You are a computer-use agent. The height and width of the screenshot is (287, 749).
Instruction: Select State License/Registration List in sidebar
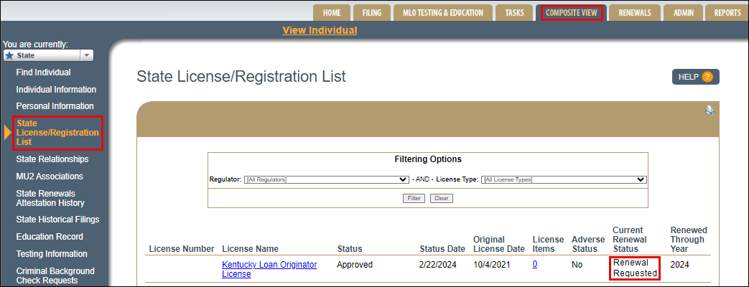57,133
